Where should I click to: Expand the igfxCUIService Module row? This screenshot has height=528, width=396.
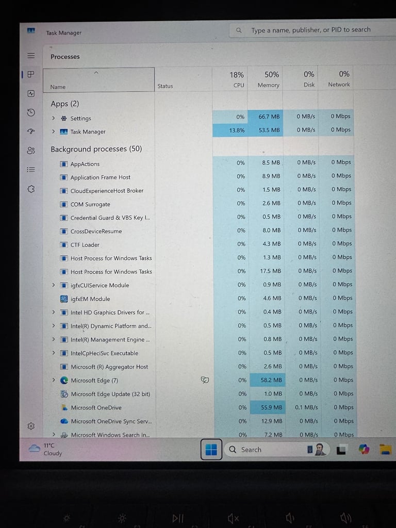pos(53,285)
